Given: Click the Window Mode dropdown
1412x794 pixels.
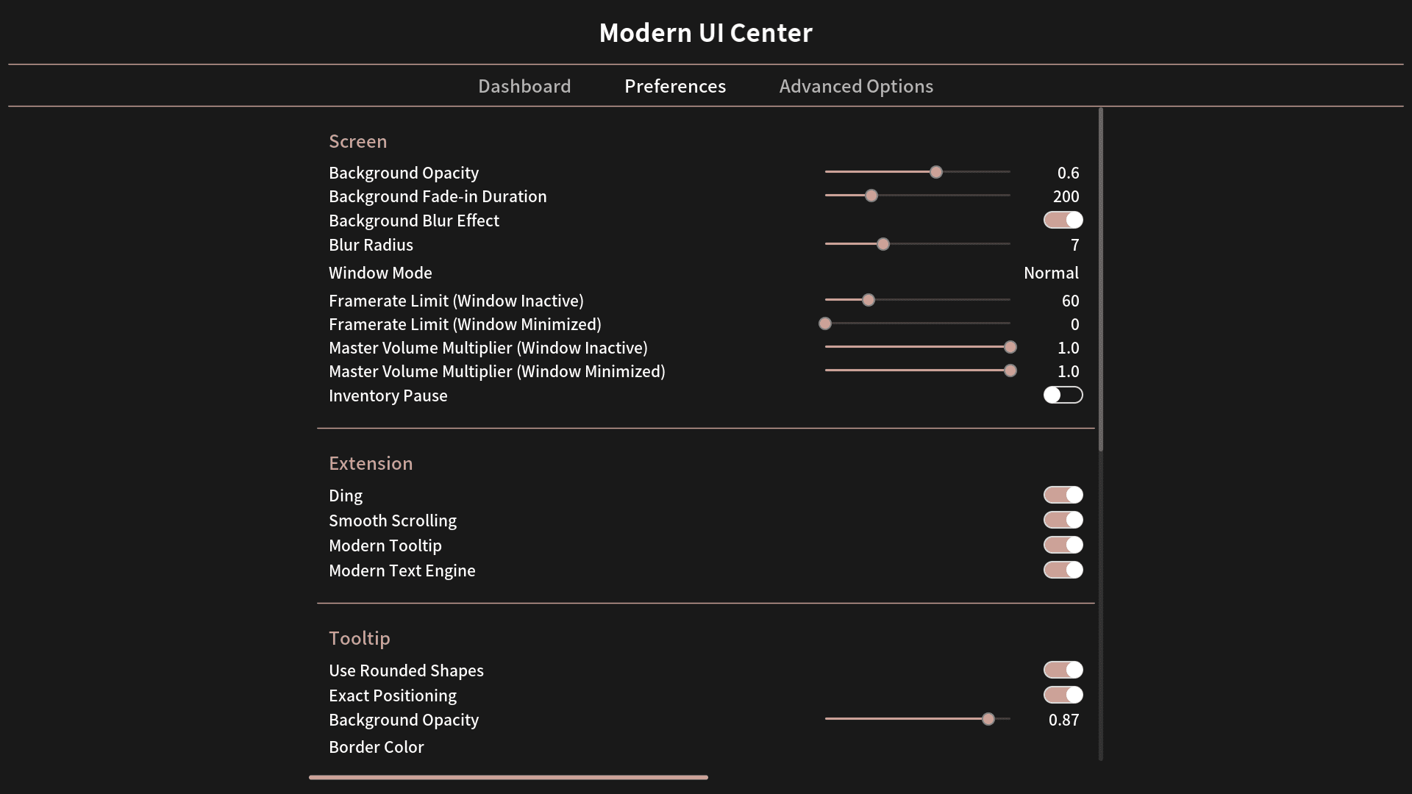Looking at the screenshot, I should click(x=1050, y=271).
